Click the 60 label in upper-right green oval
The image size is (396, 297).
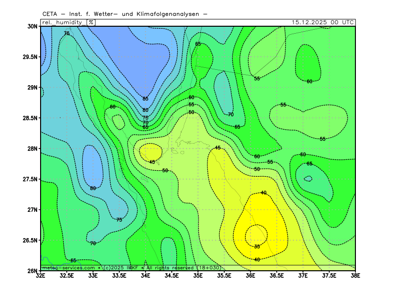click(309, 82)
